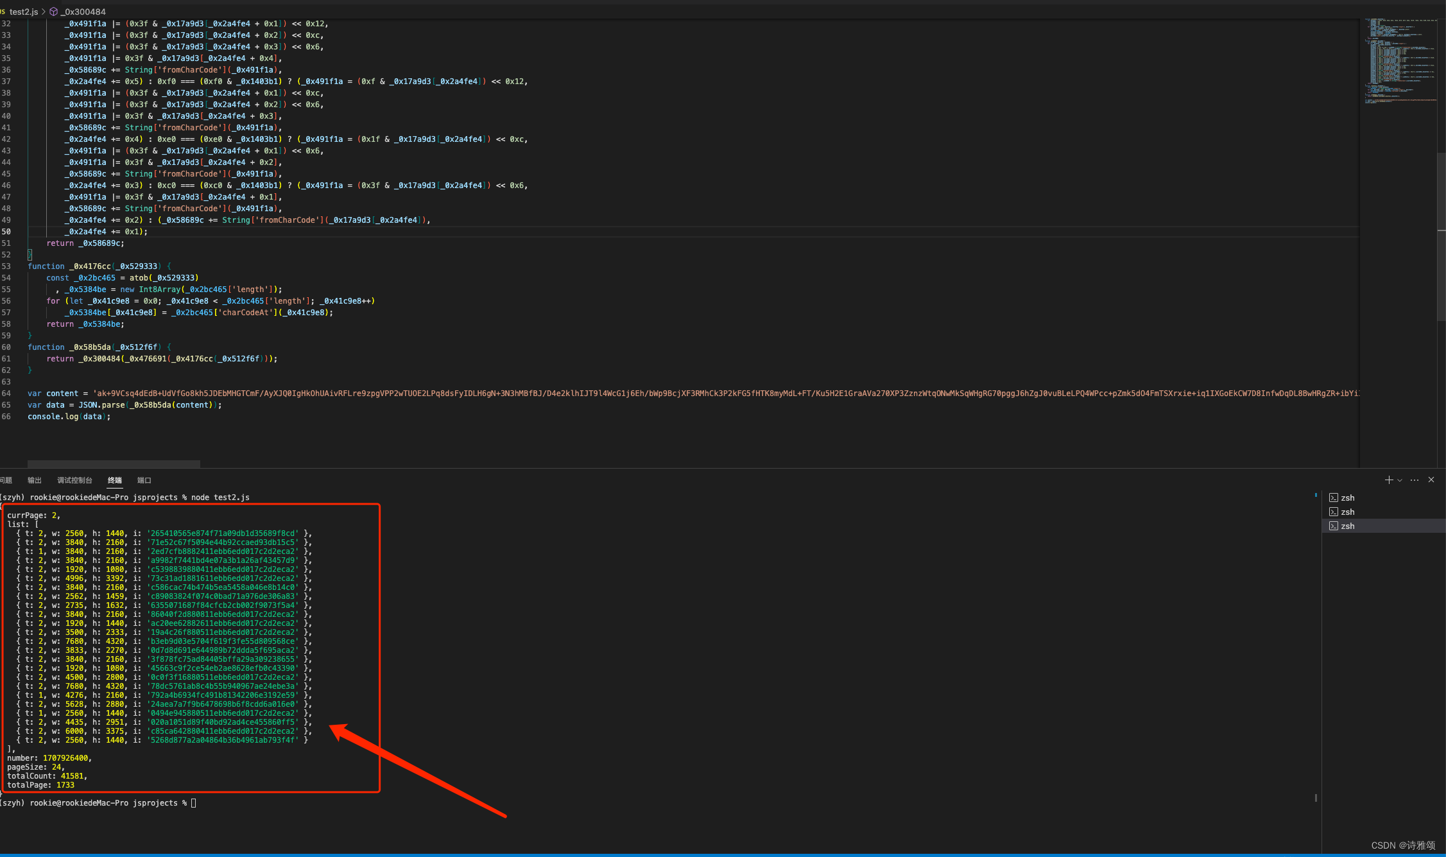Click line number 60 in the gutter
The width and height of the screenshot is (1446, 857).
(6, 347)
